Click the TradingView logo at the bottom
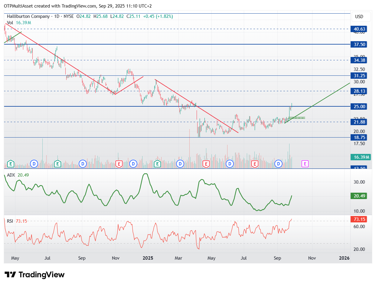This screenshot has height=286, width=376. click(35, 275)
